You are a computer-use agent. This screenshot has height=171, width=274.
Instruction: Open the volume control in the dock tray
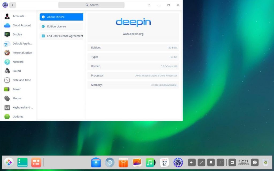tap(192, 162)
